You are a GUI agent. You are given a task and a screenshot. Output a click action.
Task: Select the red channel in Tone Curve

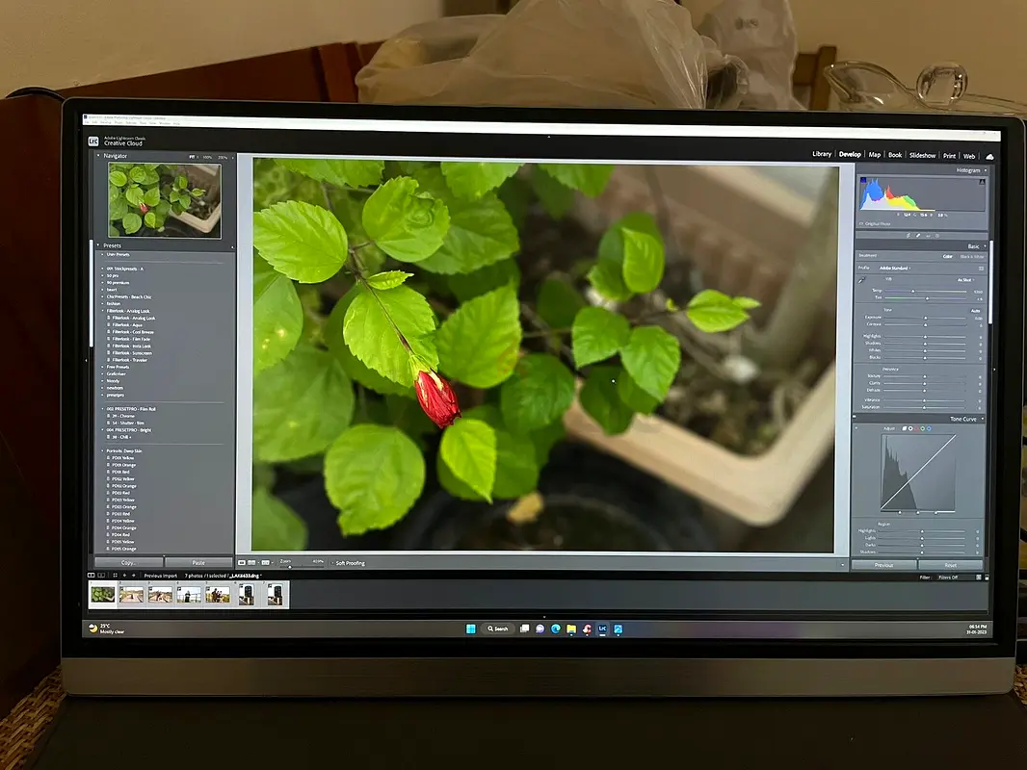tap(914, 428)
